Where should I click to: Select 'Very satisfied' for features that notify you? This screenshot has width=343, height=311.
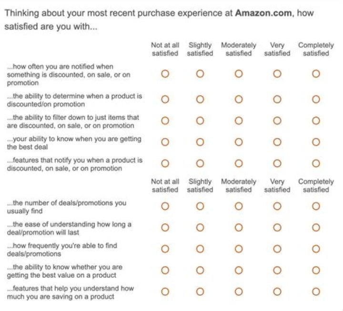tap(277, 163)
